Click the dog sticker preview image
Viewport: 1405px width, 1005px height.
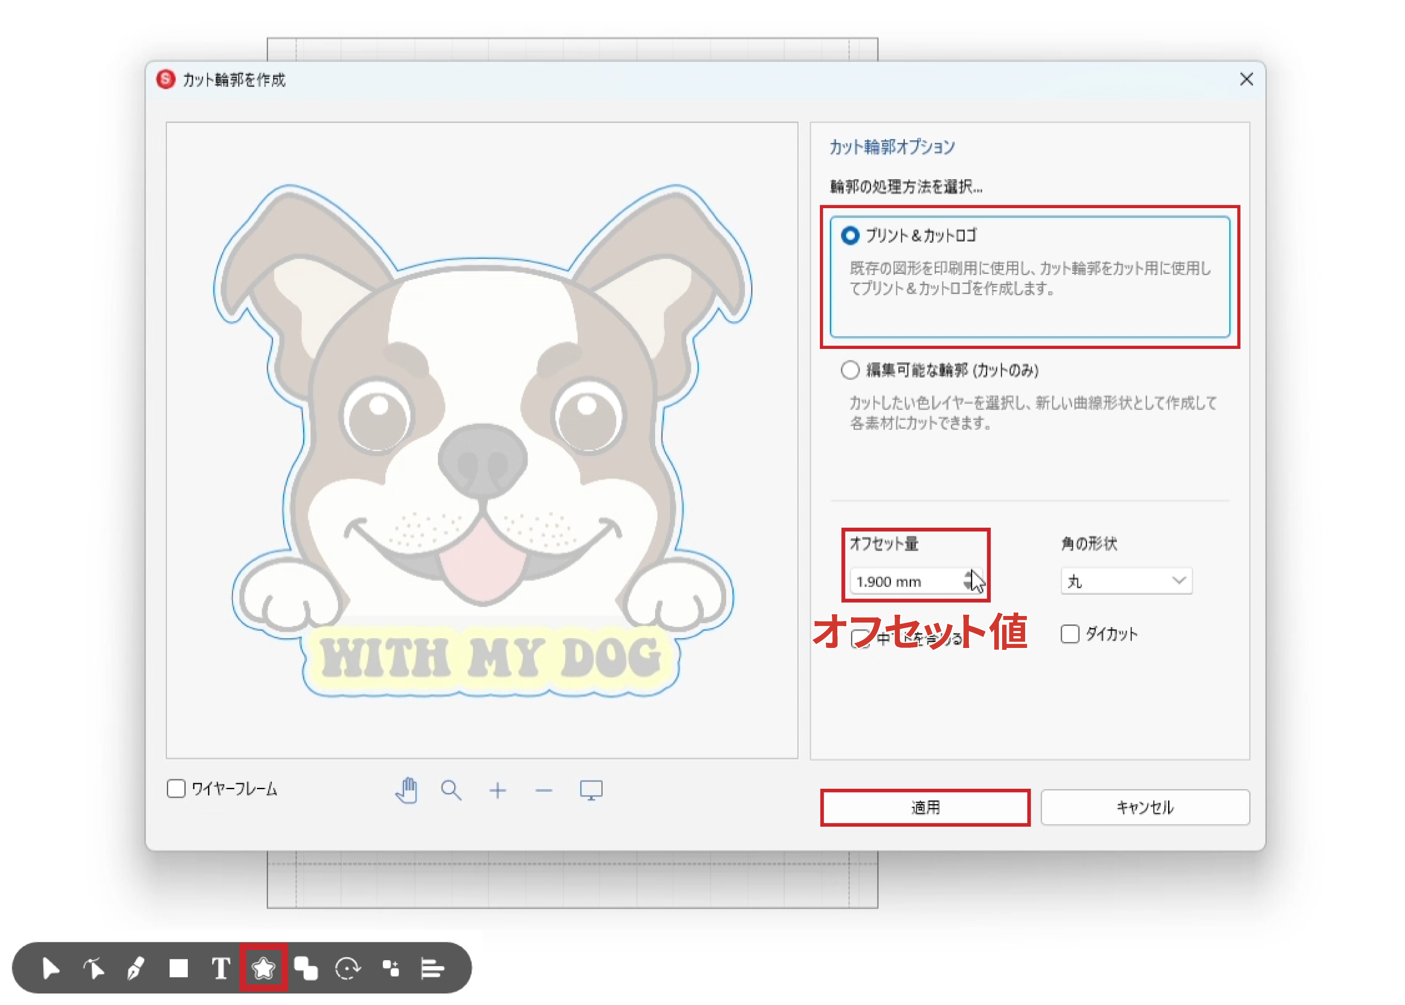(x=482, y=440)
